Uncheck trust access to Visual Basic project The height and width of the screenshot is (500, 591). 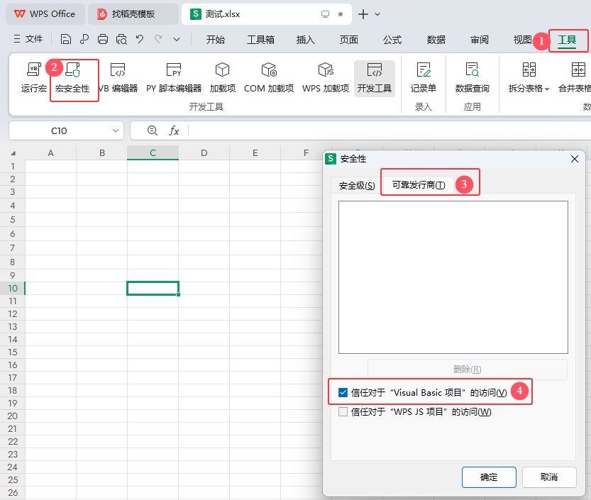343,393
